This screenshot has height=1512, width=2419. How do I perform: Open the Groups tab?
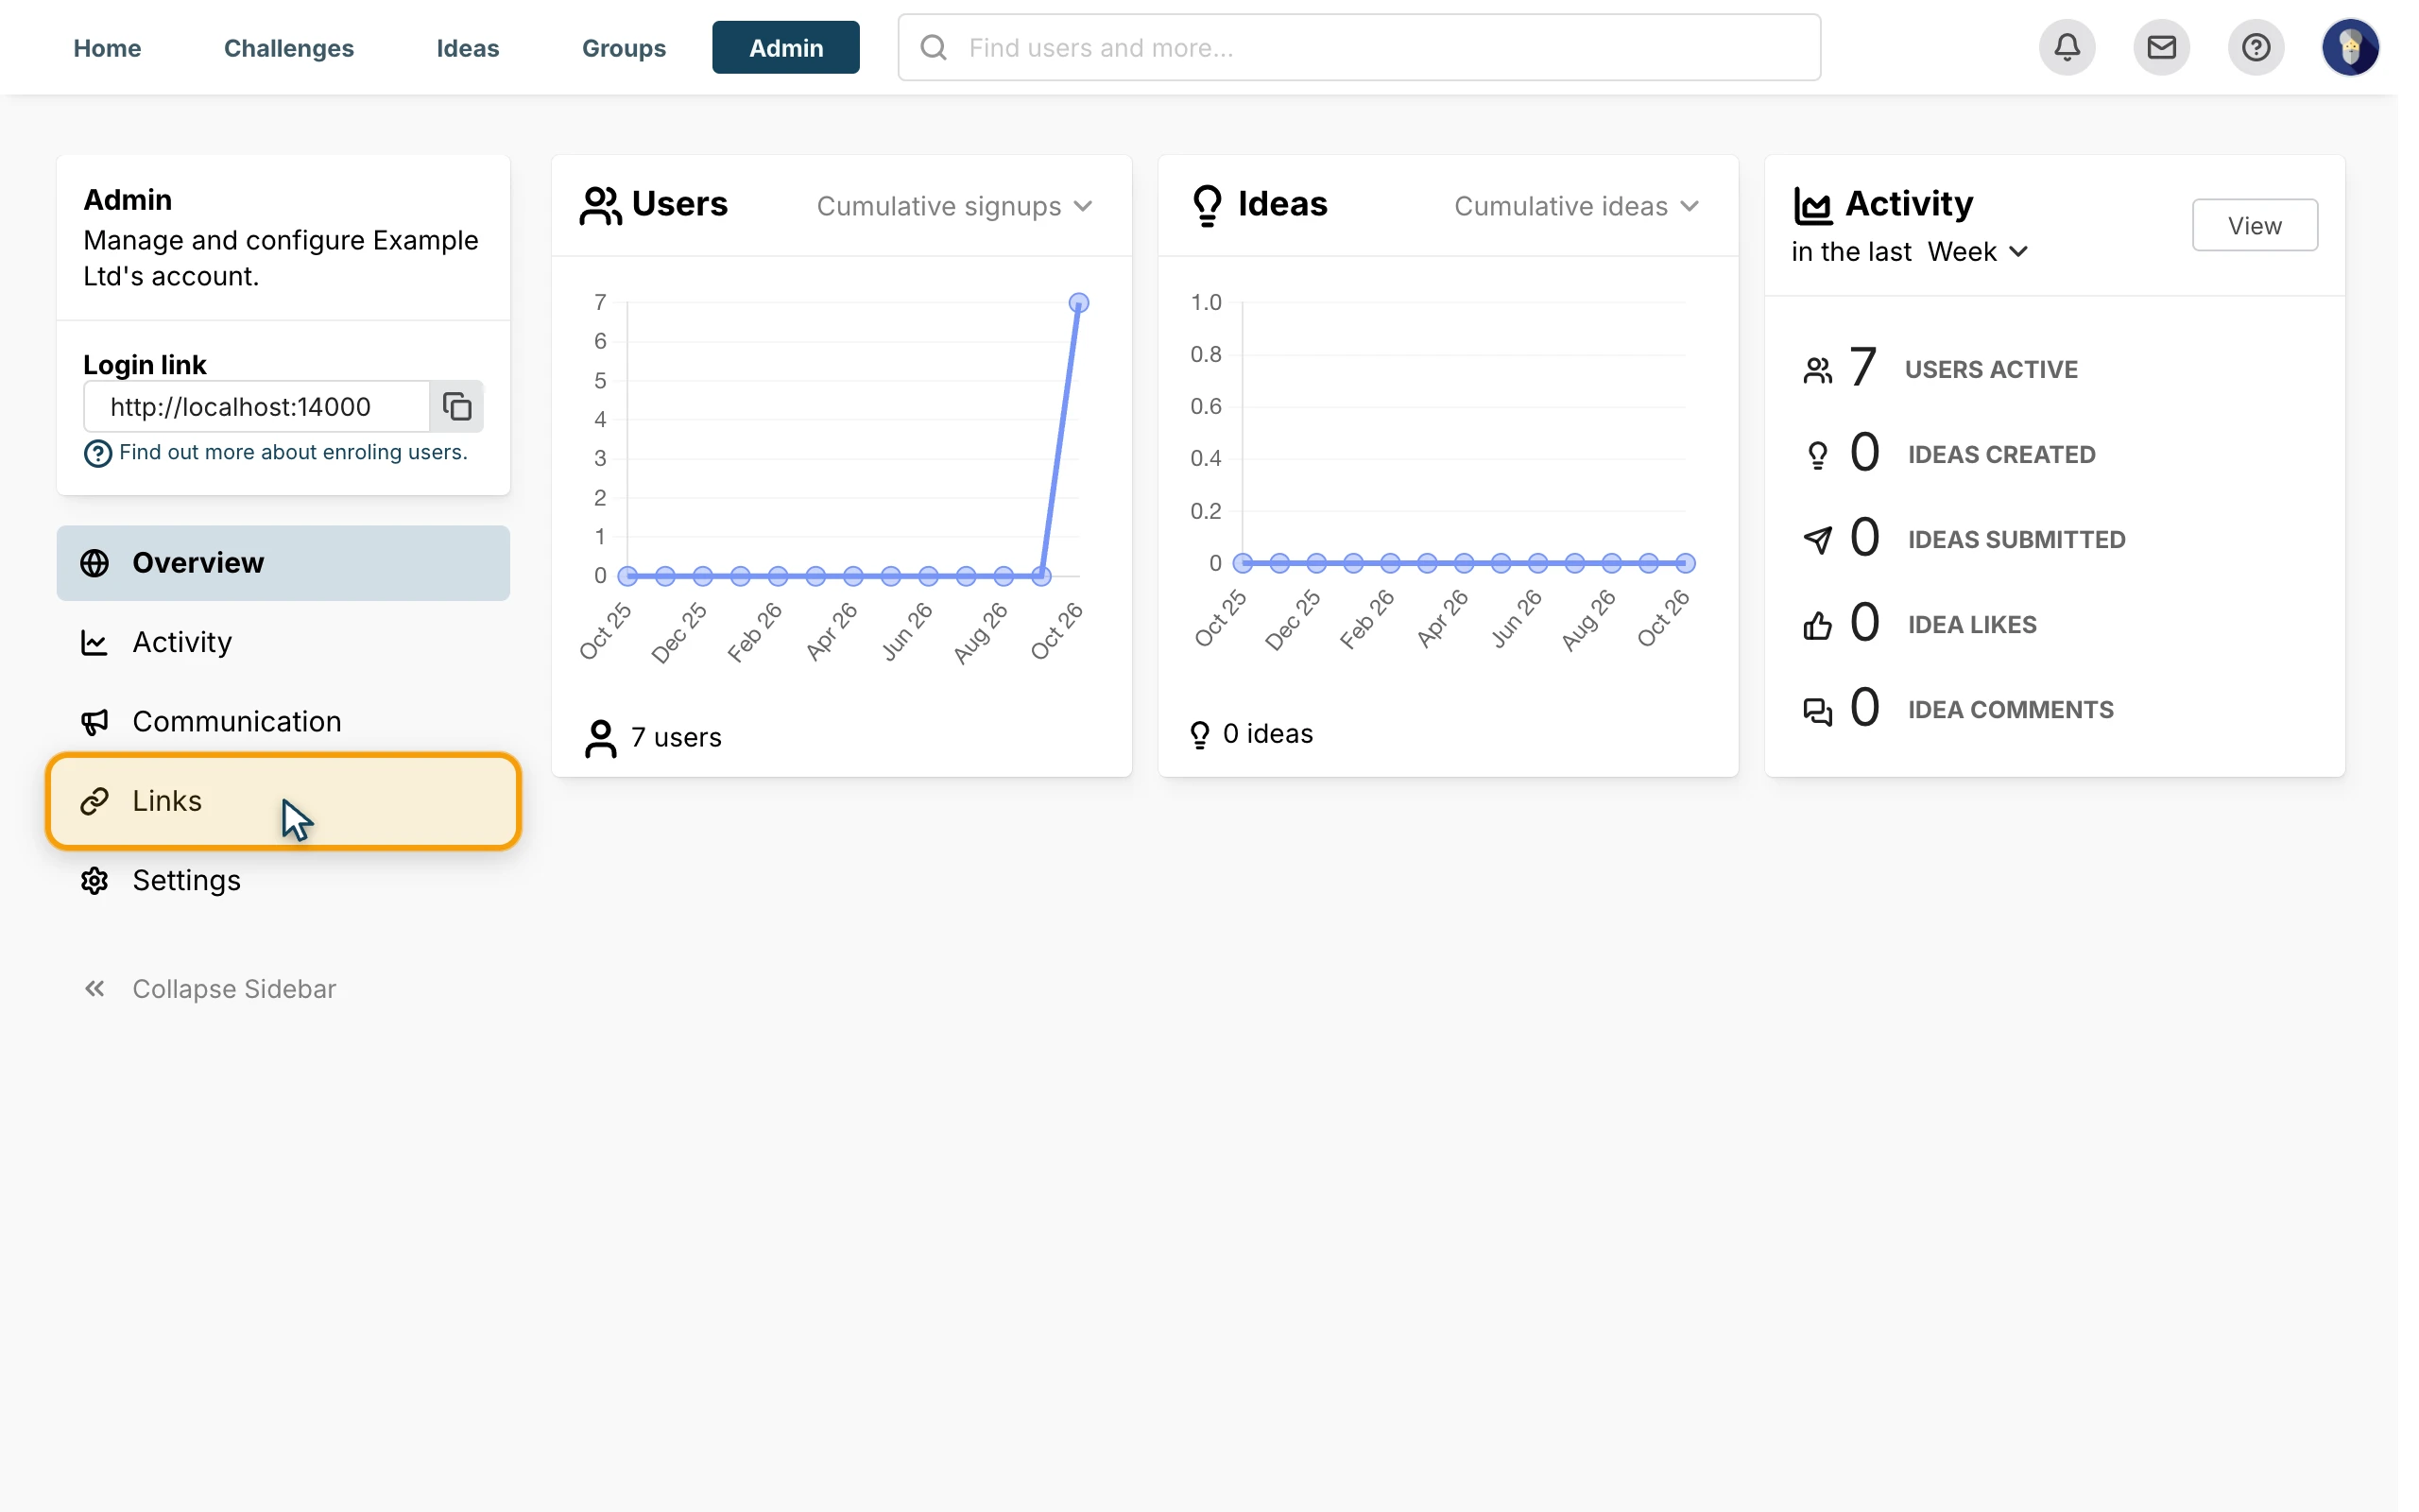click(624, 47)
